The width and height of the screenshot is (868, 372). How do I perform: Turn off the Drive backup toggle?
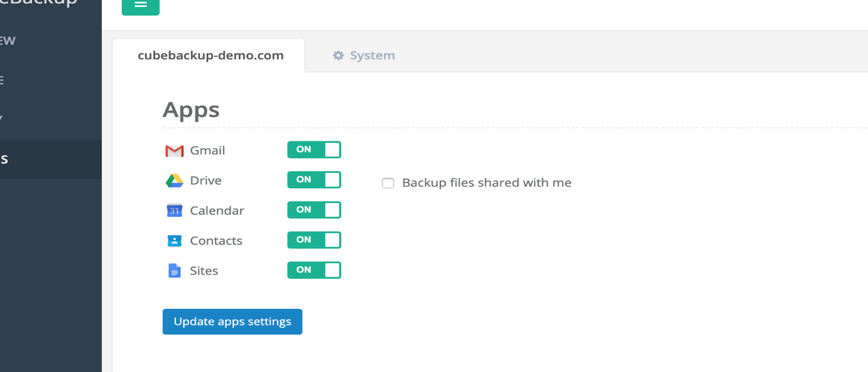pyautogui.click(x=314, y=180)
